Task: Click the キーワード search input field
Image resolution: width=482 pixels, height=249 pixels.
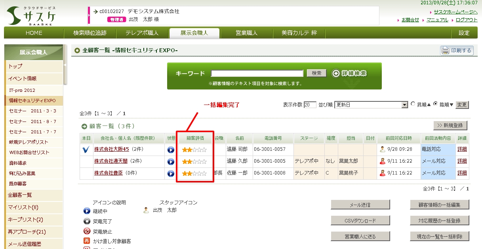Action: (x=257, y=73)
